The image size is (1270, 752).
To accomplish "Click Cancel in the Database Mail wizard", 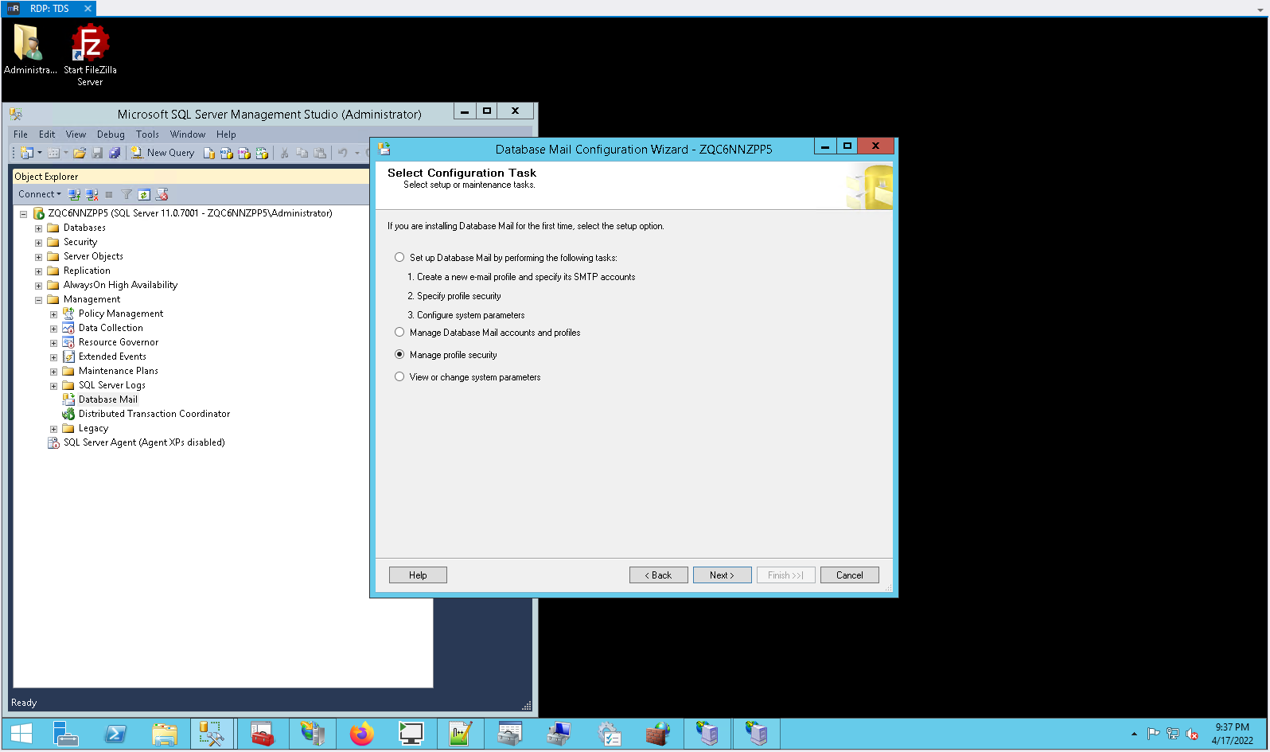I will [849, 575].
